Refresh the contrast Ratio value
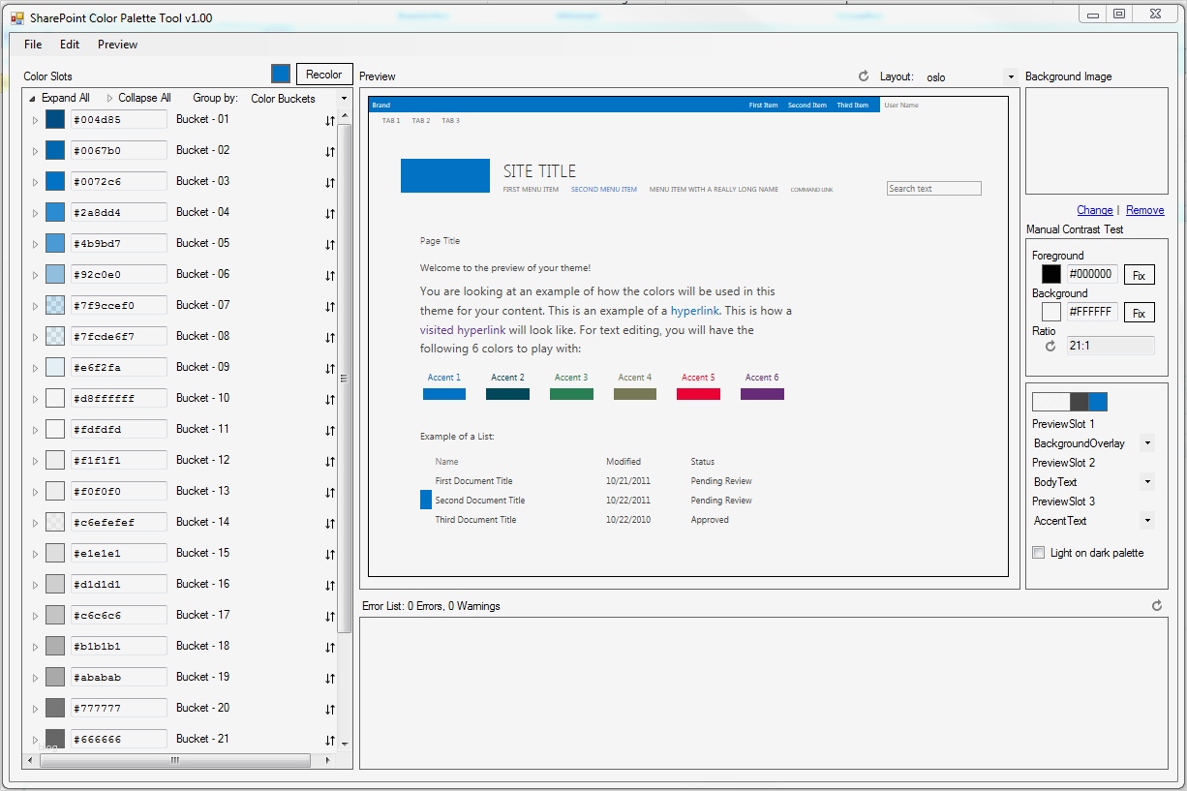 coord(1050,346)
